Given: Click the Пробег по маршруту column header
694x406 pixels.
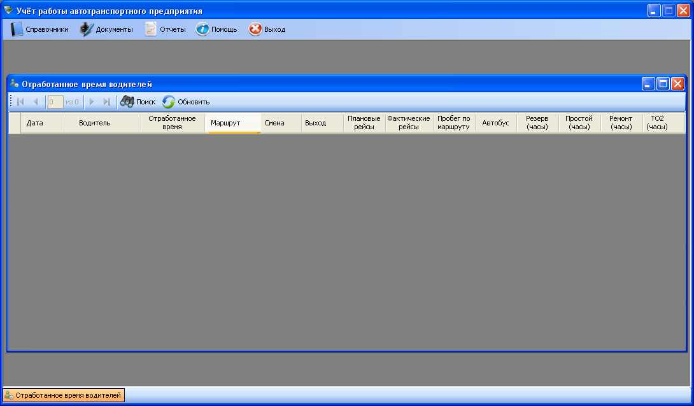Looking at the screenshot, I should (x=453, y=123).
